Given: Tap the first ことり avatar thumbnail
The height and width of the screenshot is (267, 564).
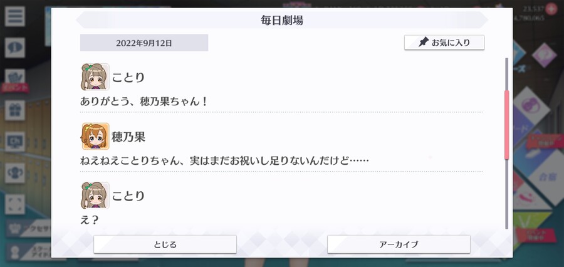Looking at the screenshot, I should pyautogui.click(x=95, y=77).
